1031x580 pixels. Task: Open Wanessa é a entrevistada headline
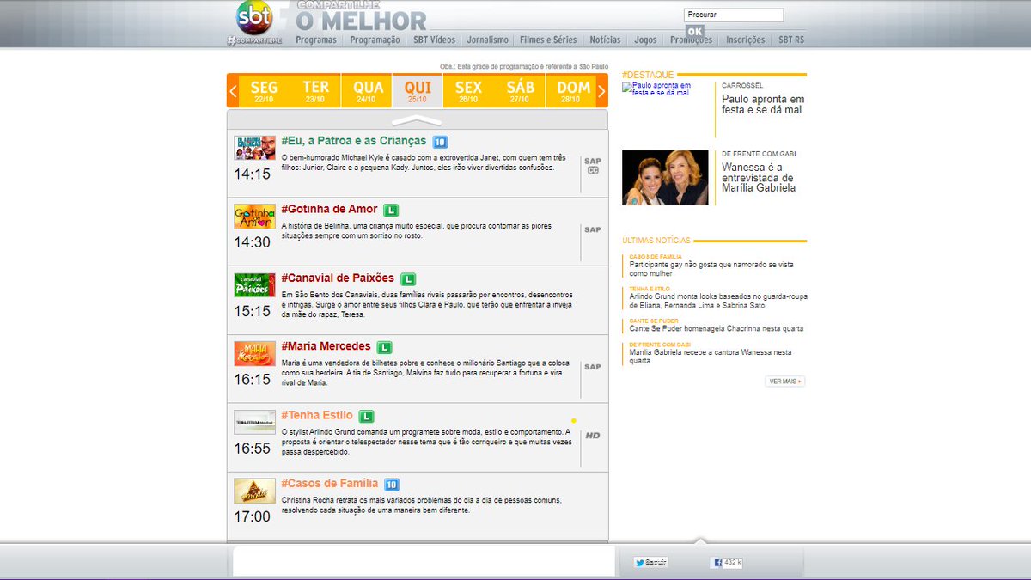click(x=760, y=177)
